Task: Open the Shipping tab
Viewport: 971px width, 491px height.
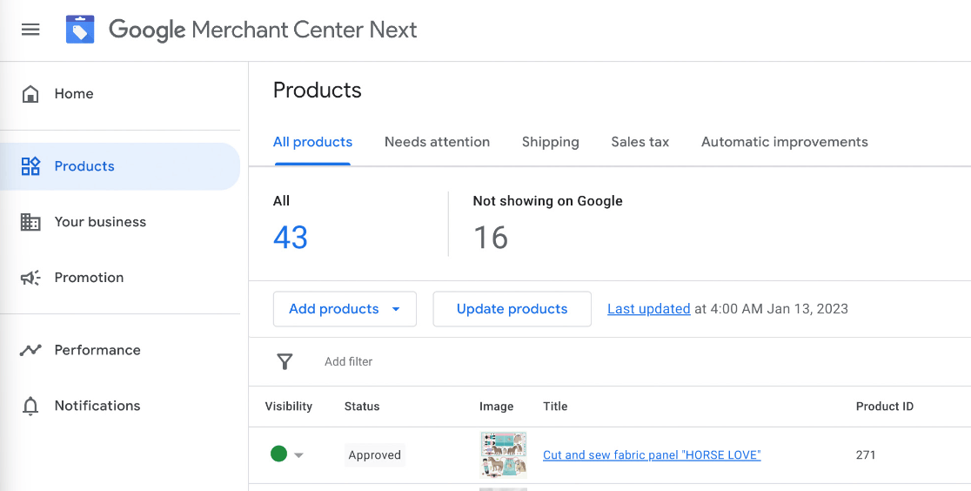Action: 550,142
